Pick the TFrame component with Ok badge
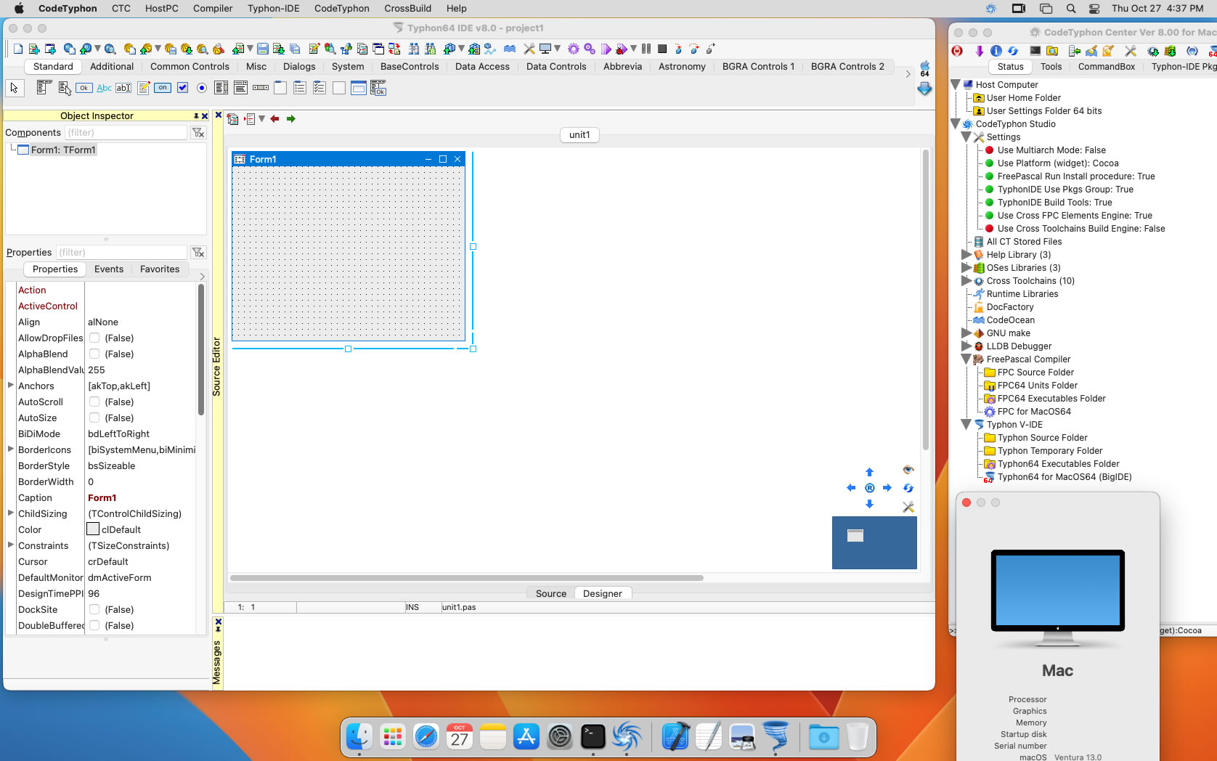The width and height of the screenshot is (1217, 761). pos(378,88)
